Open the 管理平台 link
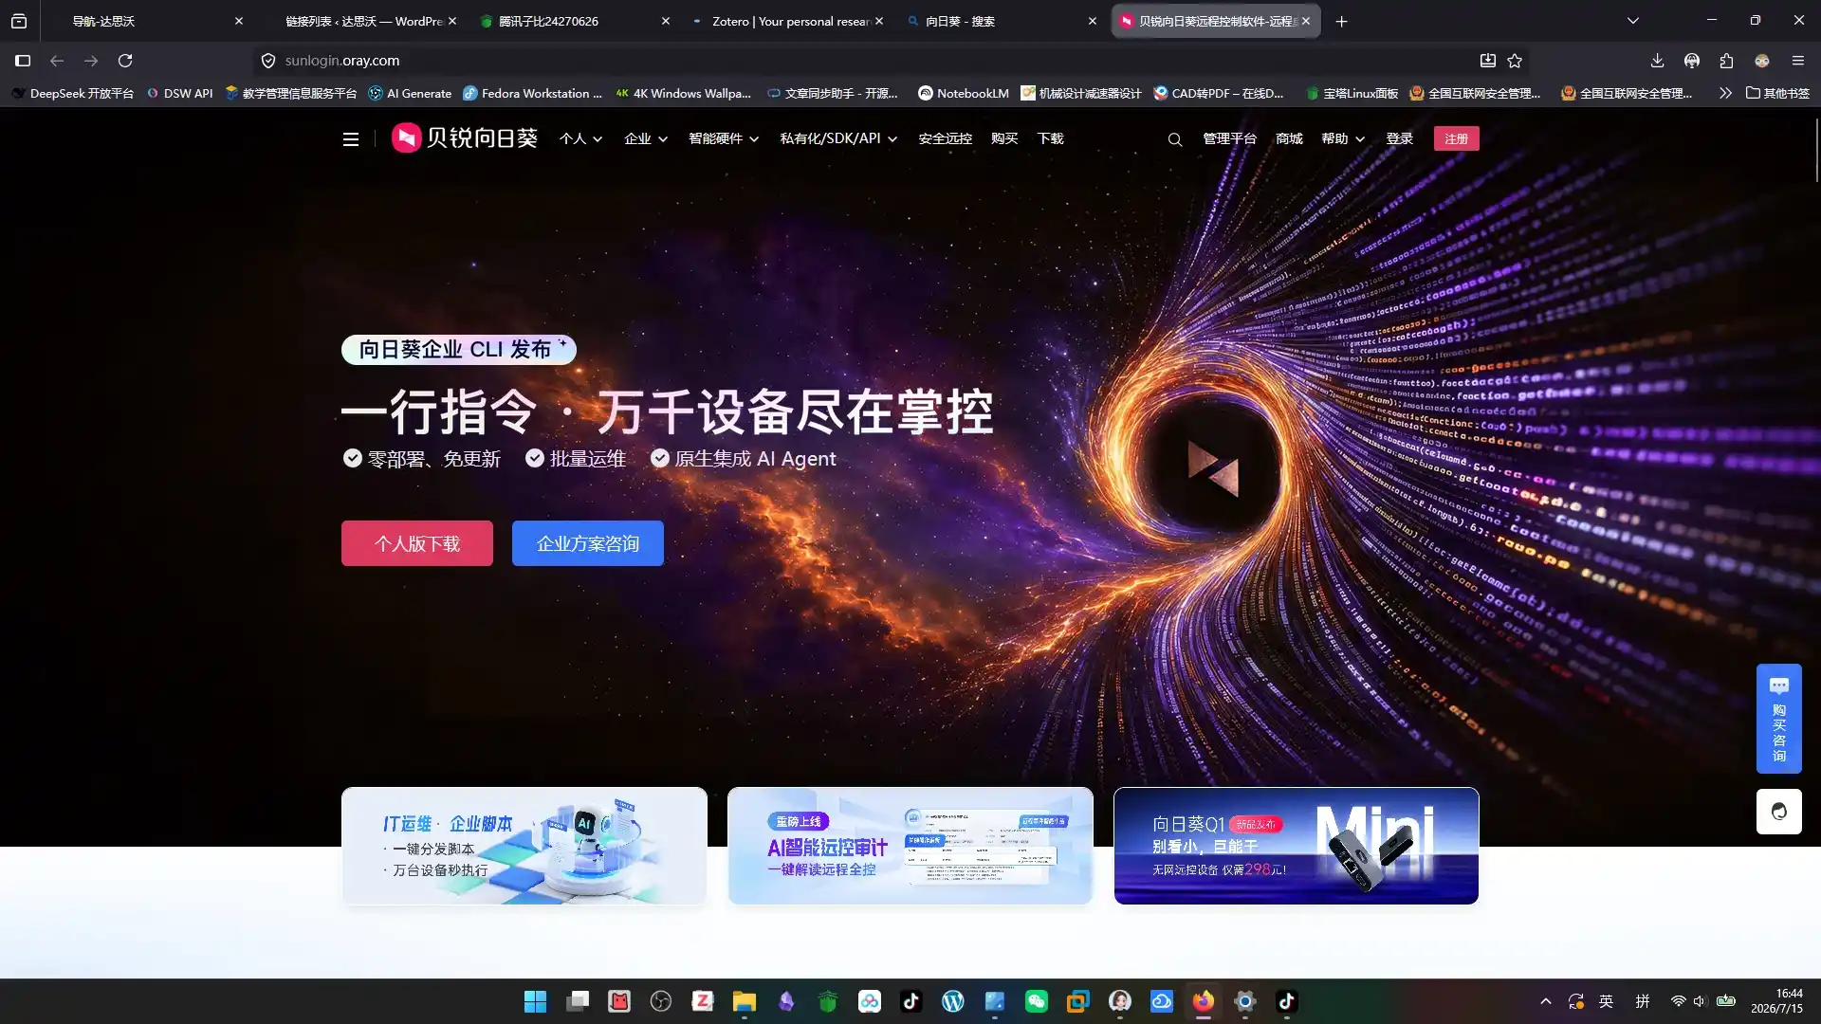Image resolution: width=1821 pixels, height=1024 pixels. (x=1229, y=139)
